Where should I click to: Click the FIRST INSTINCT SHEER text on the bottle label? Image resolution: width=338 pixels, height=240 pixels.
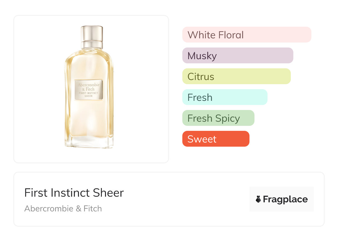[89, 94]
